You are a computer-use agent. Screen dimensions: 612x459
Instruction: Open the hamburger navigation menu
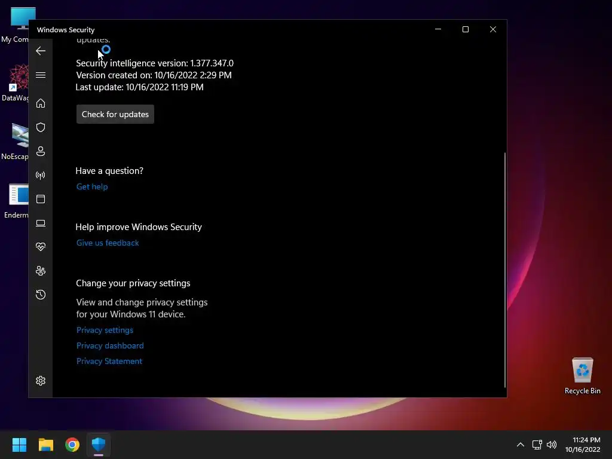coord(41,75)
